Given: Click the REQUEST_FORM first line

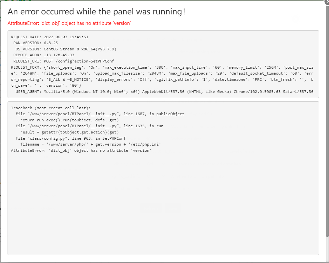Looking at the screenshot, I should [x=162, y=67].
